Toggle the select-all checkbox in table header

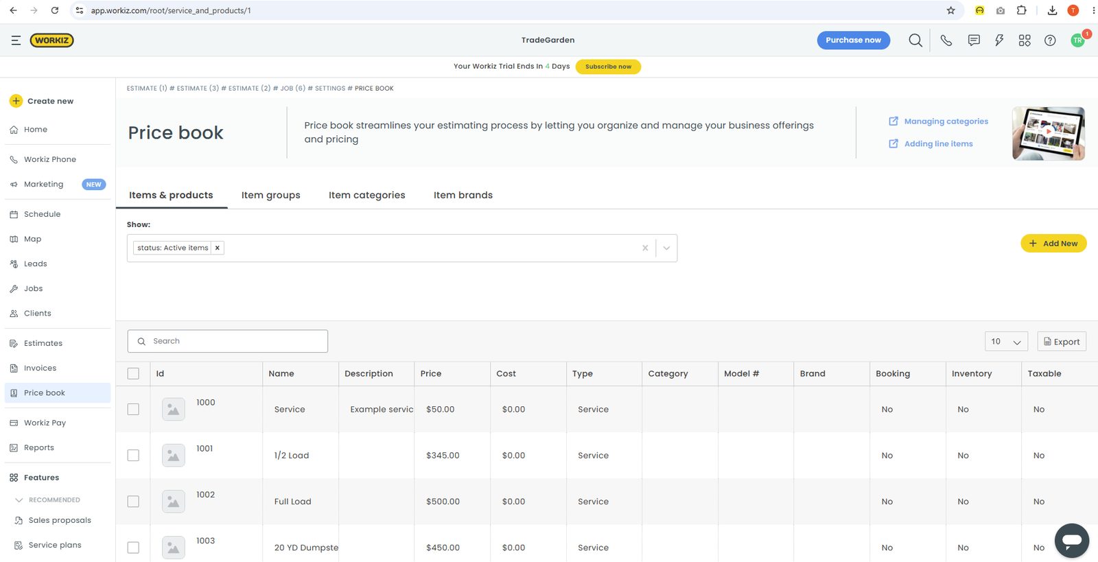point(133,374)
